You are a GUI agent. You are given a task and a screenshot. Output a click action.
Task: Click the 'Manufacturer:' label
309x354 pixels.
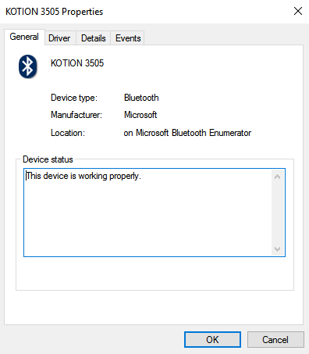pyautogui.click(x=76, y=115)
